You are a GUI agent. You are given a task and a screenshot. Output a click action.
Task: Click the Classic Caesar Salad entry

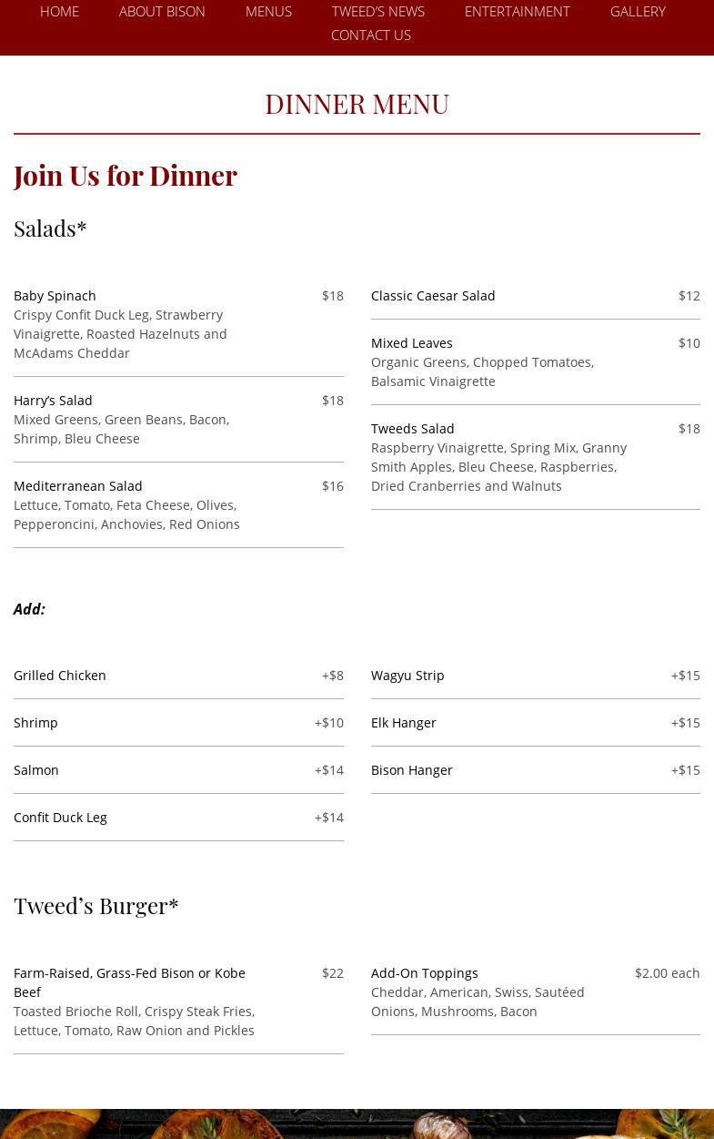[433, 296]
